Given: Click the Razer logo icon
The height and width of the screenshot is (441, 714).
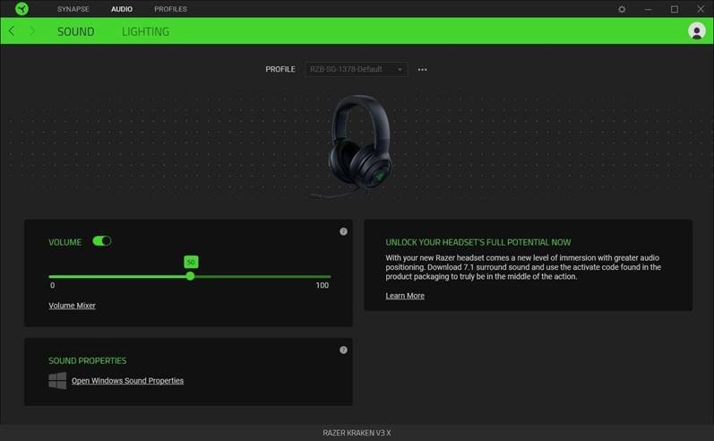Looking at the screenshot, I should point(22,9).
